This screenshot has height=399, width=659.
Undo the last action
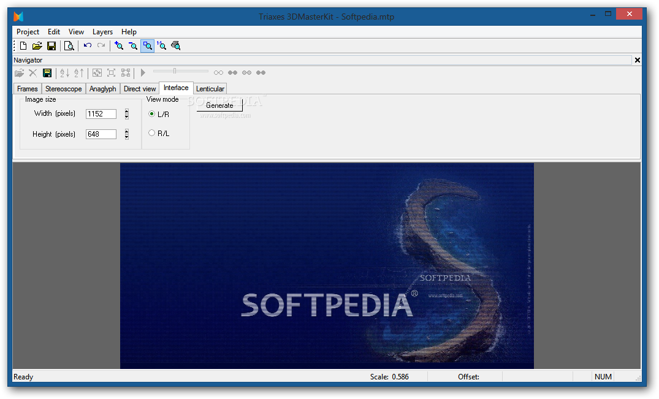pos(88,45)
